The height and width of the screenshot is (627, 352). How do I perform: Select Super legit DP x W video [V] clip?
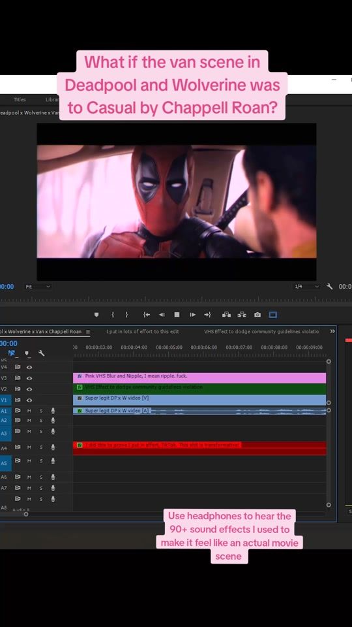pos(199,400)
